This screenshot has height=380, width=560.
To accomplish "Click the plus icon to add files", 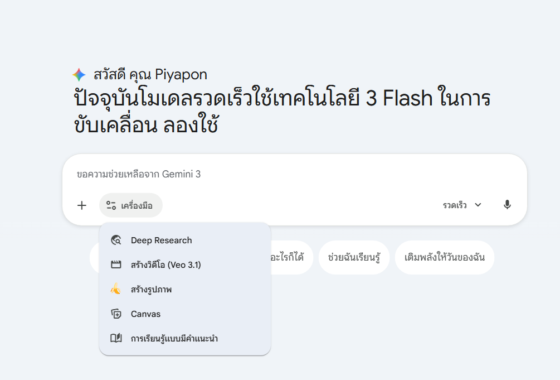I will (x=82, y=205).
